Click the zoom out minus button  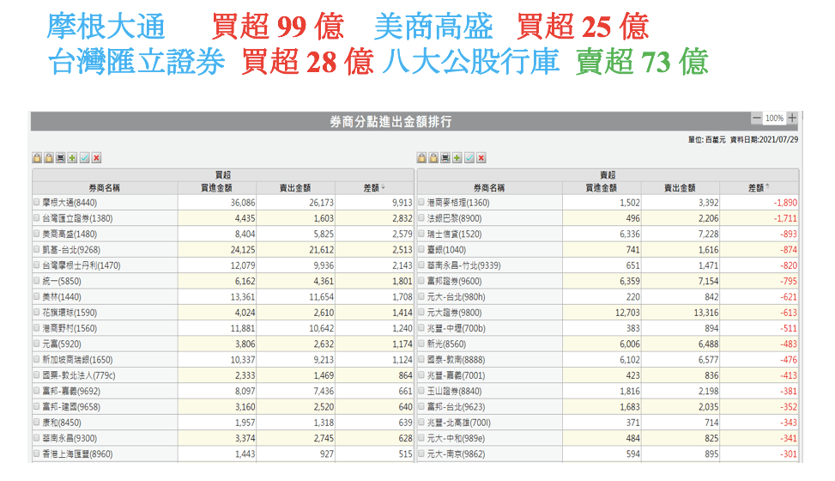[756, 119]
